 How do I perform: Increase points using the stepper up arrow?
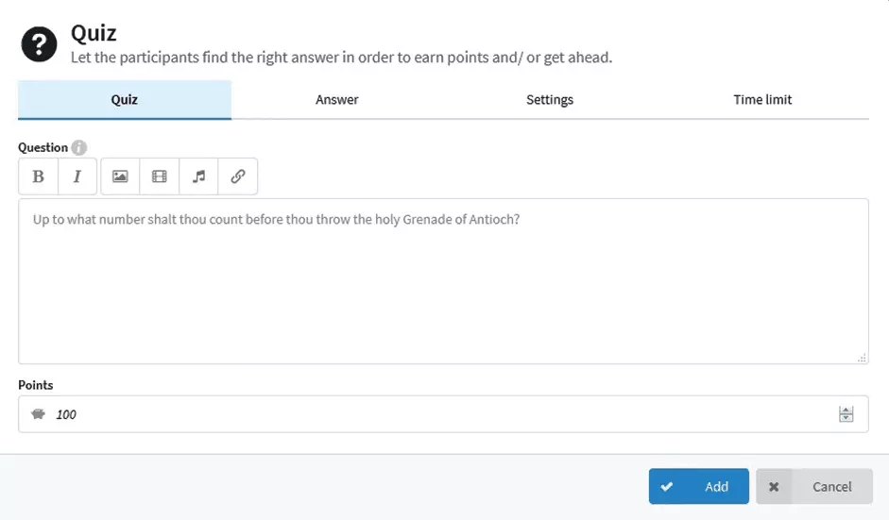(x=846, y=411)
